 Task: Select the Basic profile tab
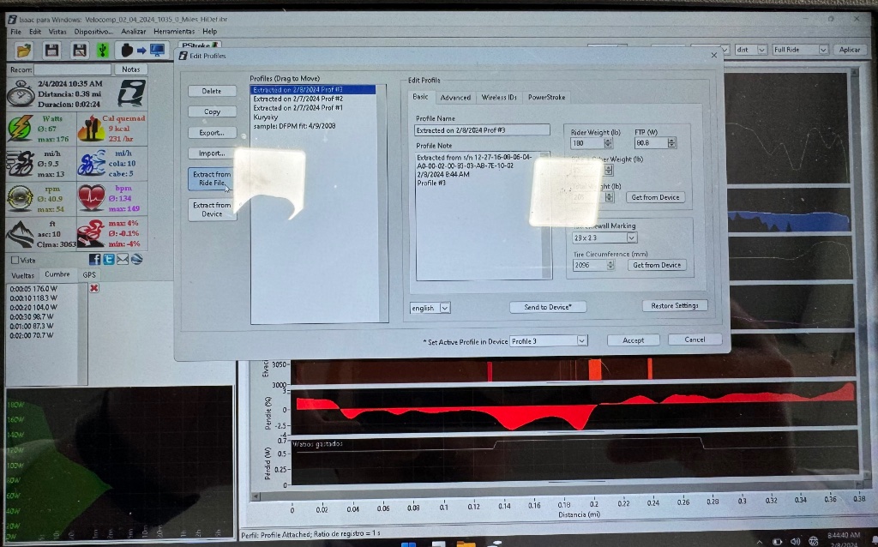[x=420, y=97]
